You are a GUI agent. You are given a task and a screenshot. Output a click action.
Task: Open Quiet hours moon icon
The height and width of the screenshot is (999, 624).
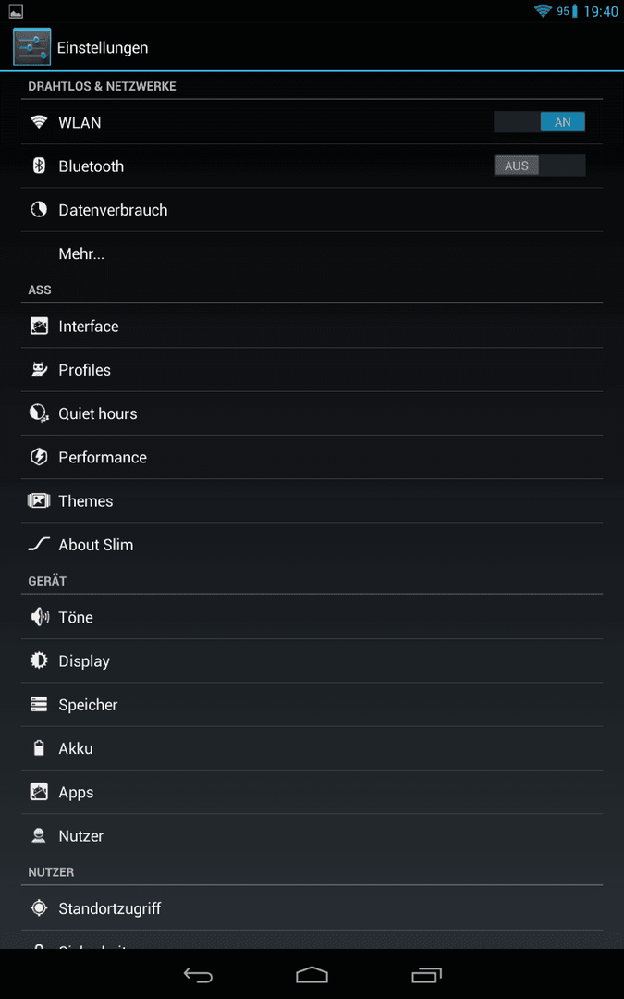pyautogui.click(x=39, y=413)
